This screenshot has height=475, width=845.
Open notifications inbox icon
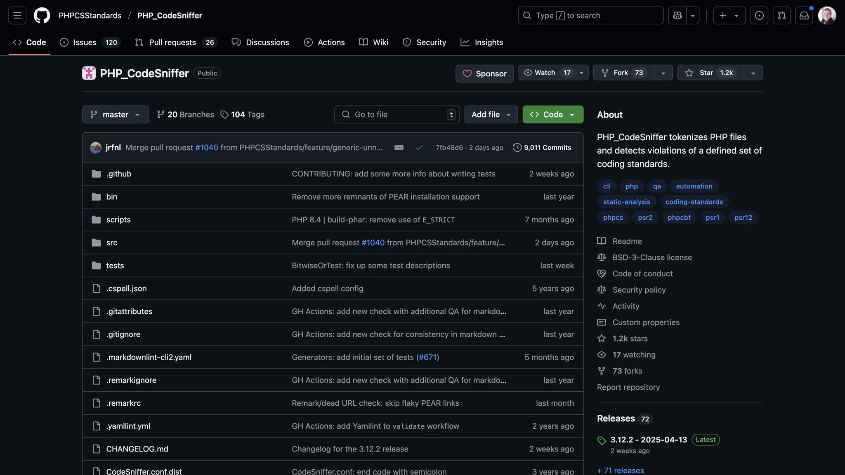pyautogui.click(x=804, y=16)
